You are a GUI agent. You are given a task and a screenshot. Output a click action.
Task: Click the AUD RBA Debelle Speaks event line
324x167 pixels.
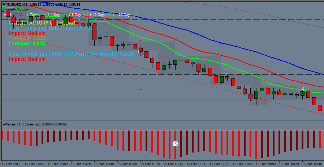tap(72, 54)
